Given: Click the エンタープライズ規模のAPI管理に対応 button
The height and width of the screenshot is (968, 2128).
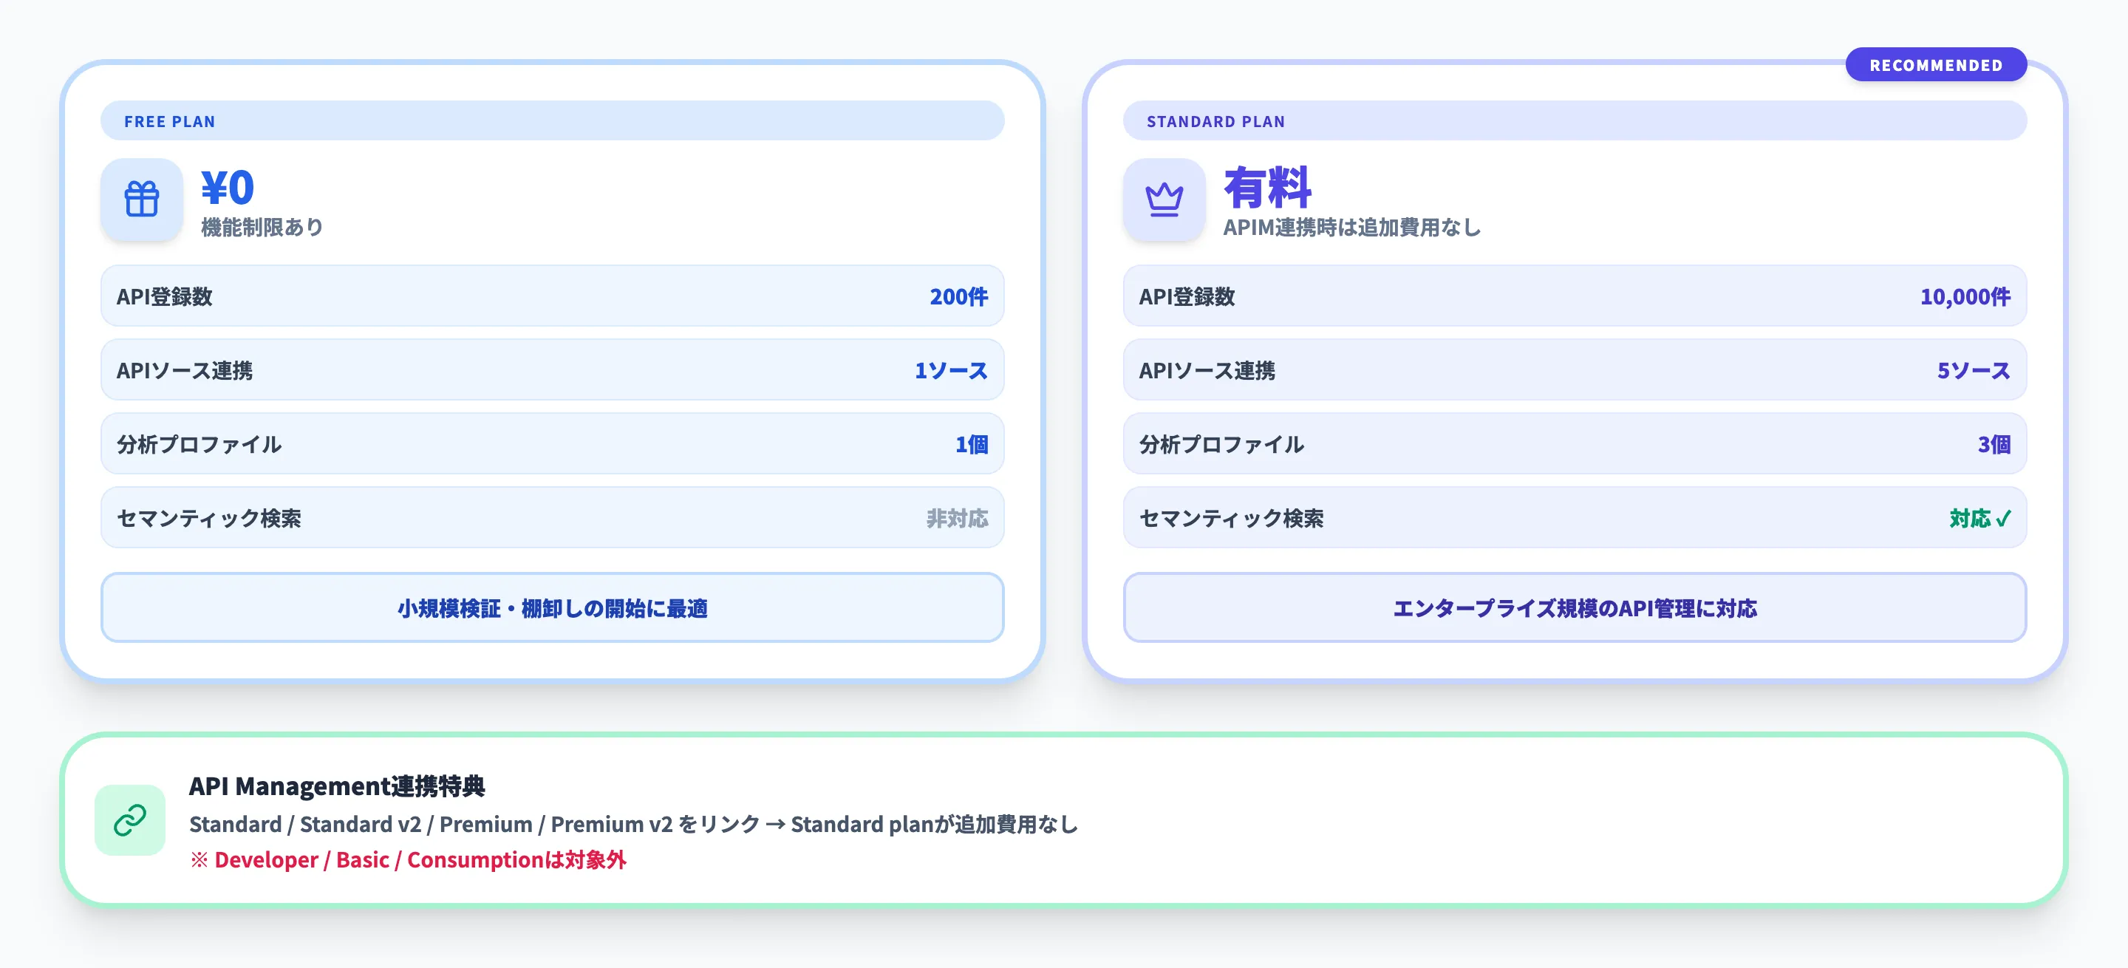Looking at the screenshot, I should point(1575,608).
